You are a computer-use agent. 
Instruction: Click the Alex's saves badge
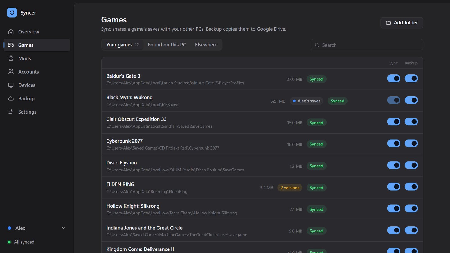(307, 101)
